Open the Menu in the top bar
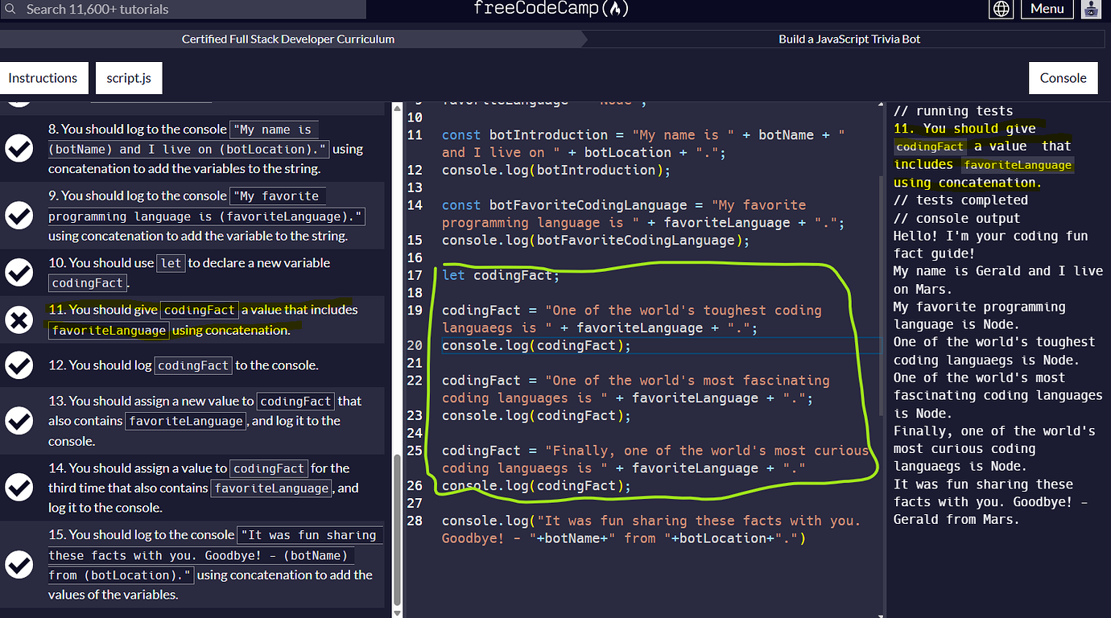 (x=1047, y=9)
